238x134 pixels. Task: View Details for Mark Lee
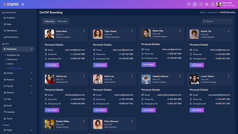(x=100, y=110)
